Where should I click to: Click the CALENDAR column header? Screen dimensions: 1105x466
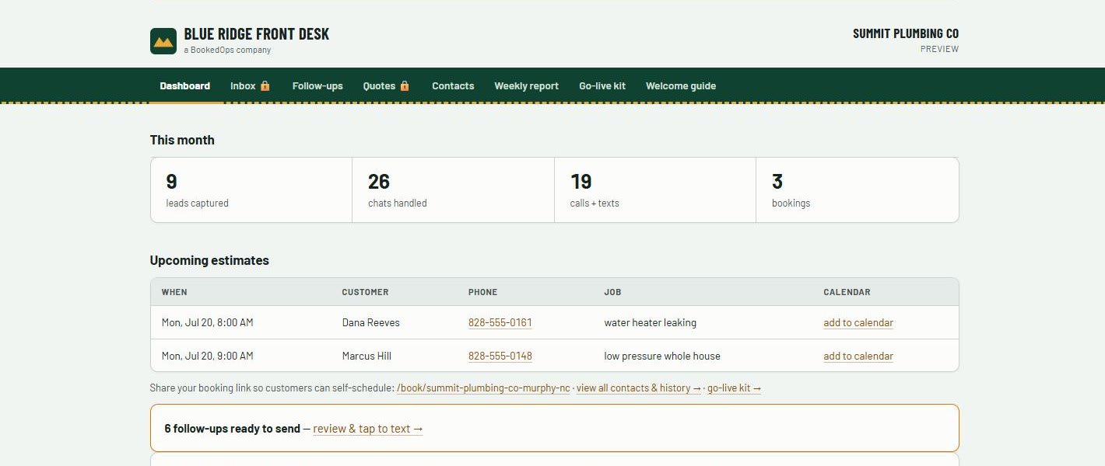847,292
